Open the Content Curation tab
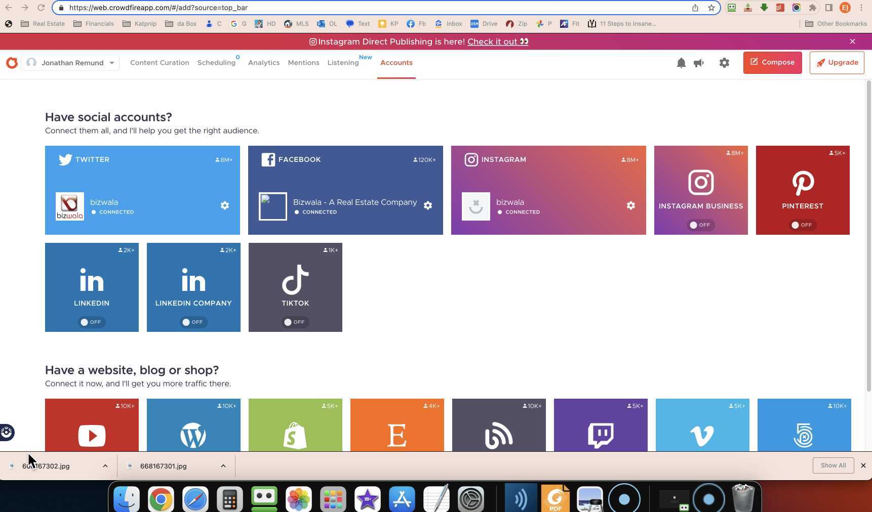Image resolution: width=872 pixels, height=512 pixels. point(160,63)
